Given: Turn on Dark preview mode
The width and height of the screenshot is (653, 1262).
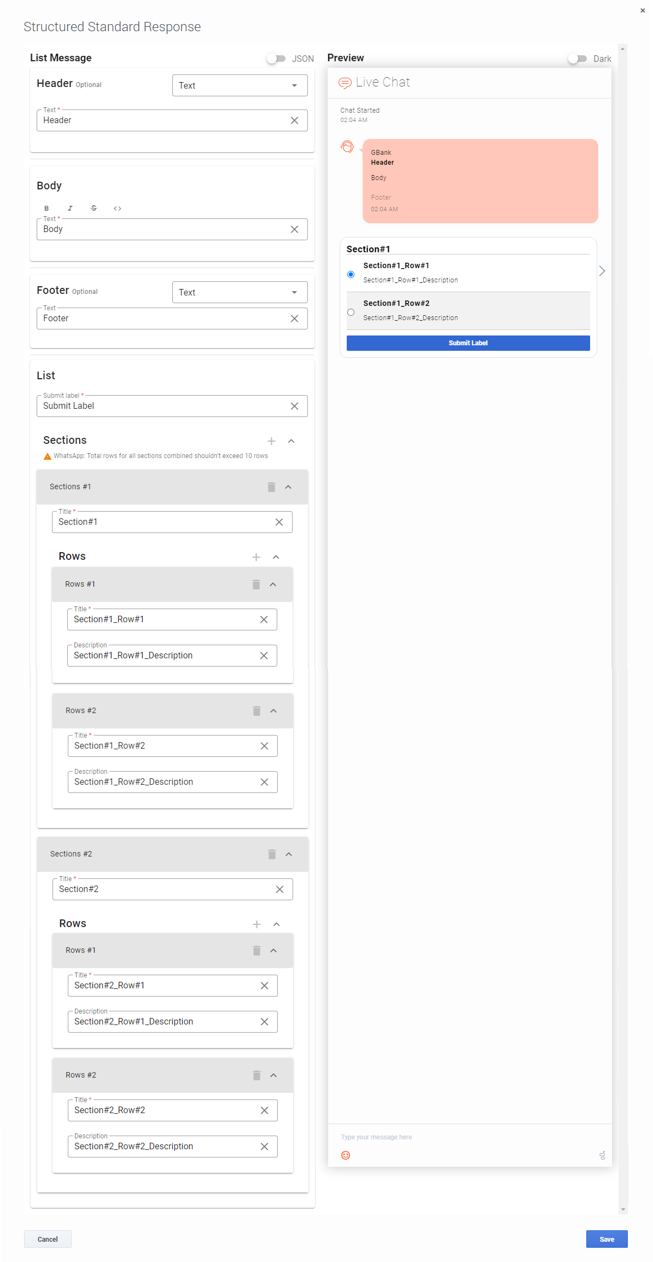Looking at the screenshot, I should pyautogui.click(x=577, y=59).
